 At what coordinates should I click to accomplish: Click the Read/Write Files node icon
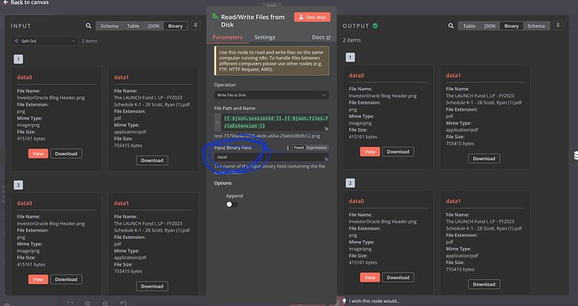pos(215,17)
